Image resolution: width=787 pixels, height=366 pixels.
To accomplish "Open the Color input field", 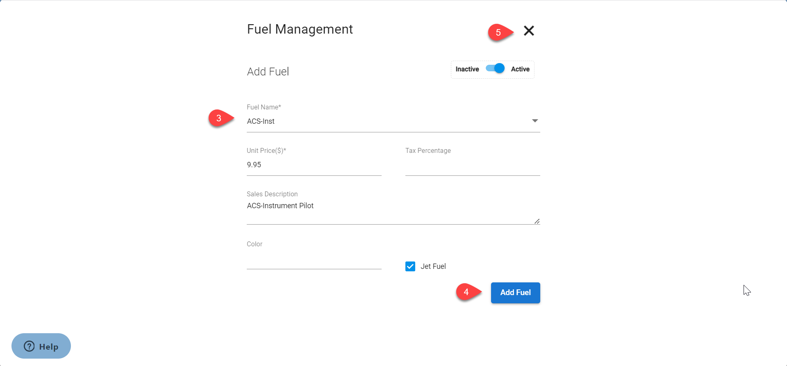I will coord(314,261).
